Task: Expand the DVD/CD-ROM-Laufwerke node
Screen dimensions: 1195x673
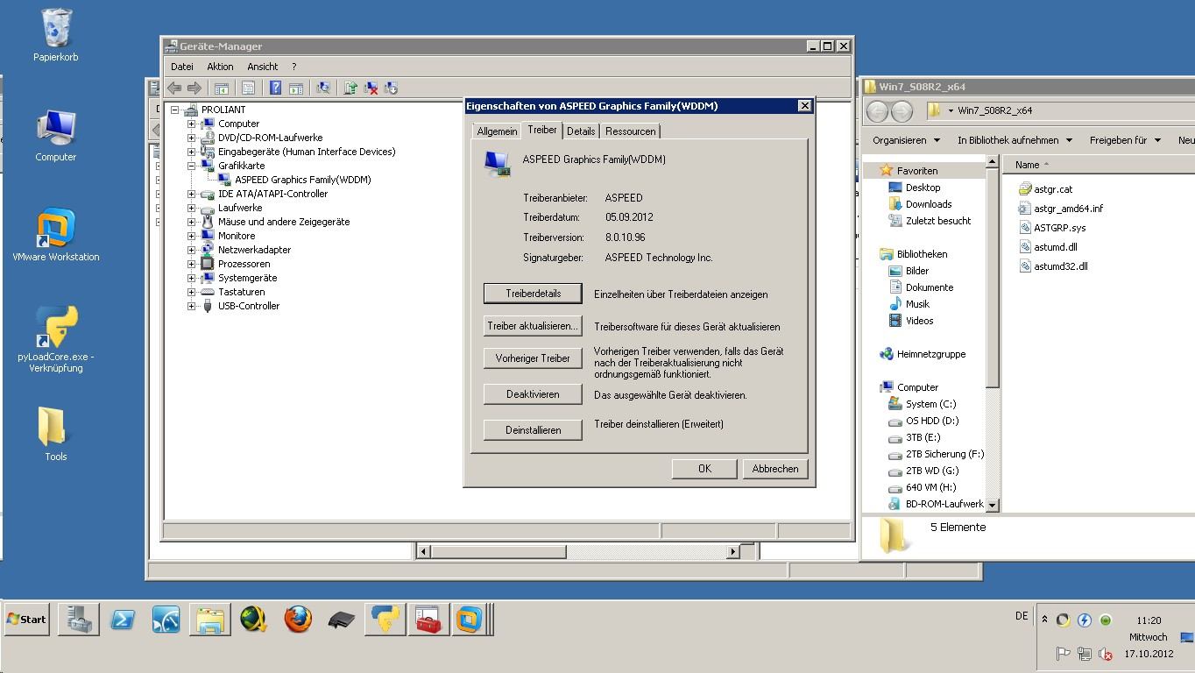Action: [x=191, y=138]
